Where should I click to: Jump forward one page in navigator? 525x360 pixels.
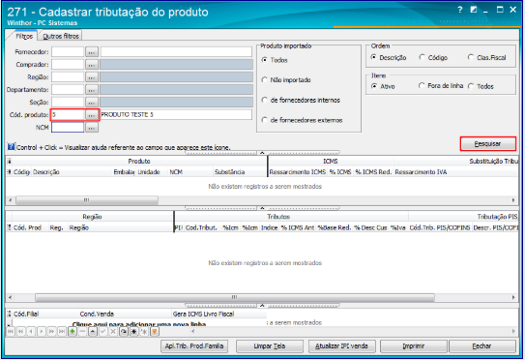tap(51, 332)
